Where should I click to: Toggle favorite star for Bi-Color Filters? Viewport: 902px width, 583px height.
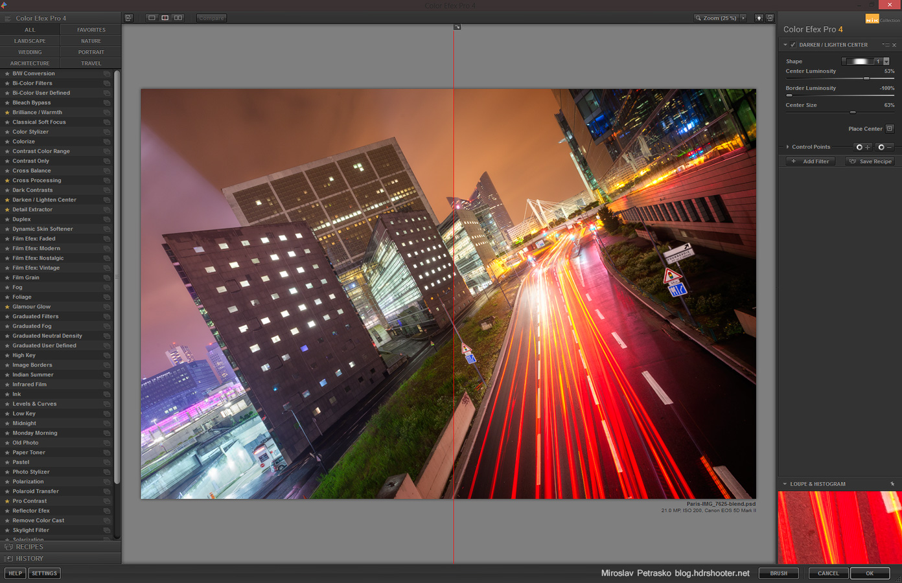pyautogui.click(x=7, y=83)
